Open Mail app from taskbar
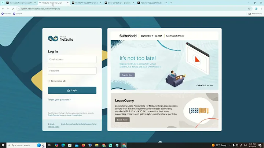This screenshot has height=148, width=264. pos(77,145)
